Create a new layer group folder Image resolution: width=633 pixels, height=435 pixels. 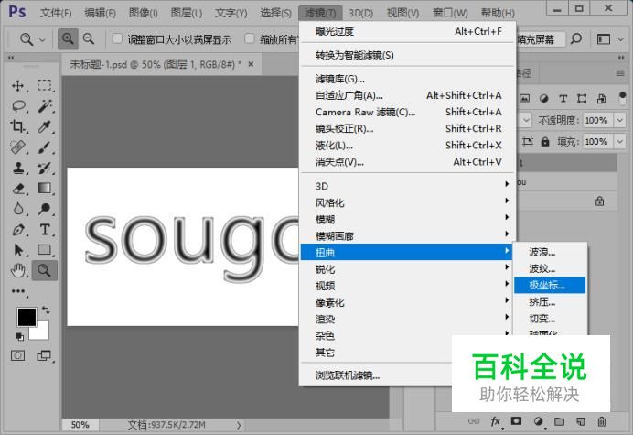point(560,421)
